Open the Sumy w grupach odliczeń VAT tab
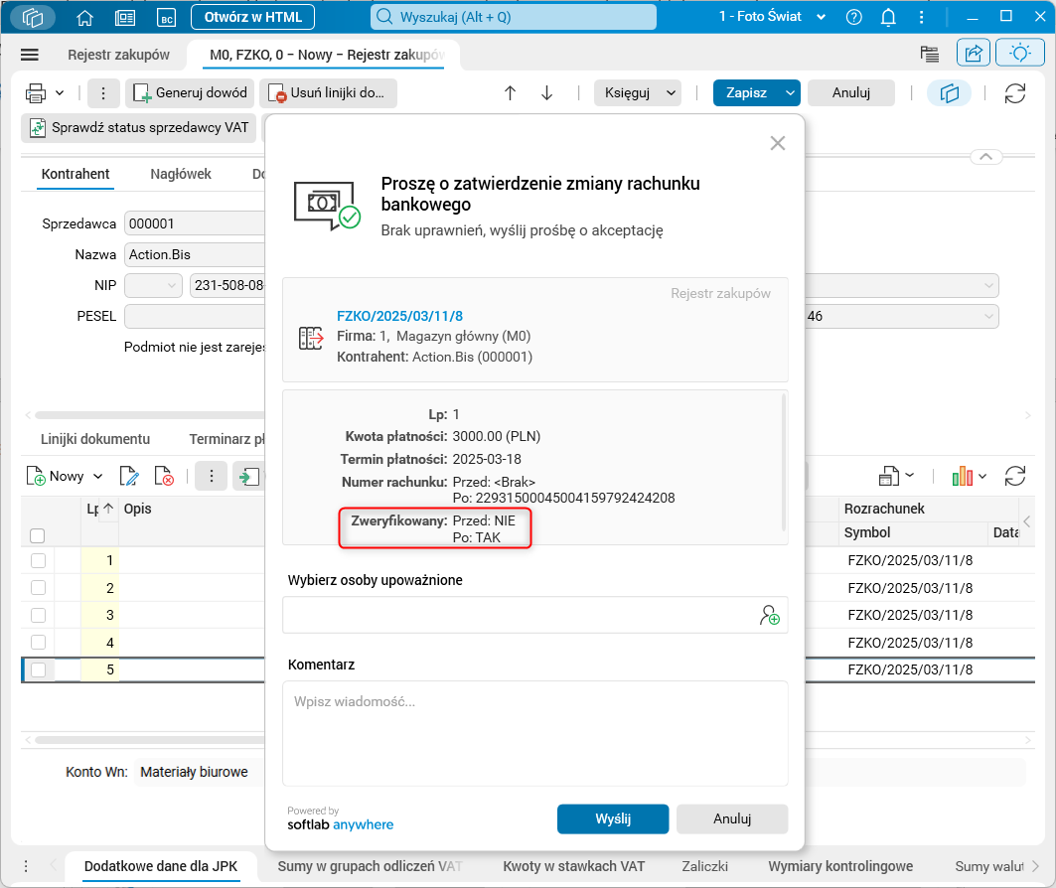This screenshot has height=888, width=1056. [370, 866]
